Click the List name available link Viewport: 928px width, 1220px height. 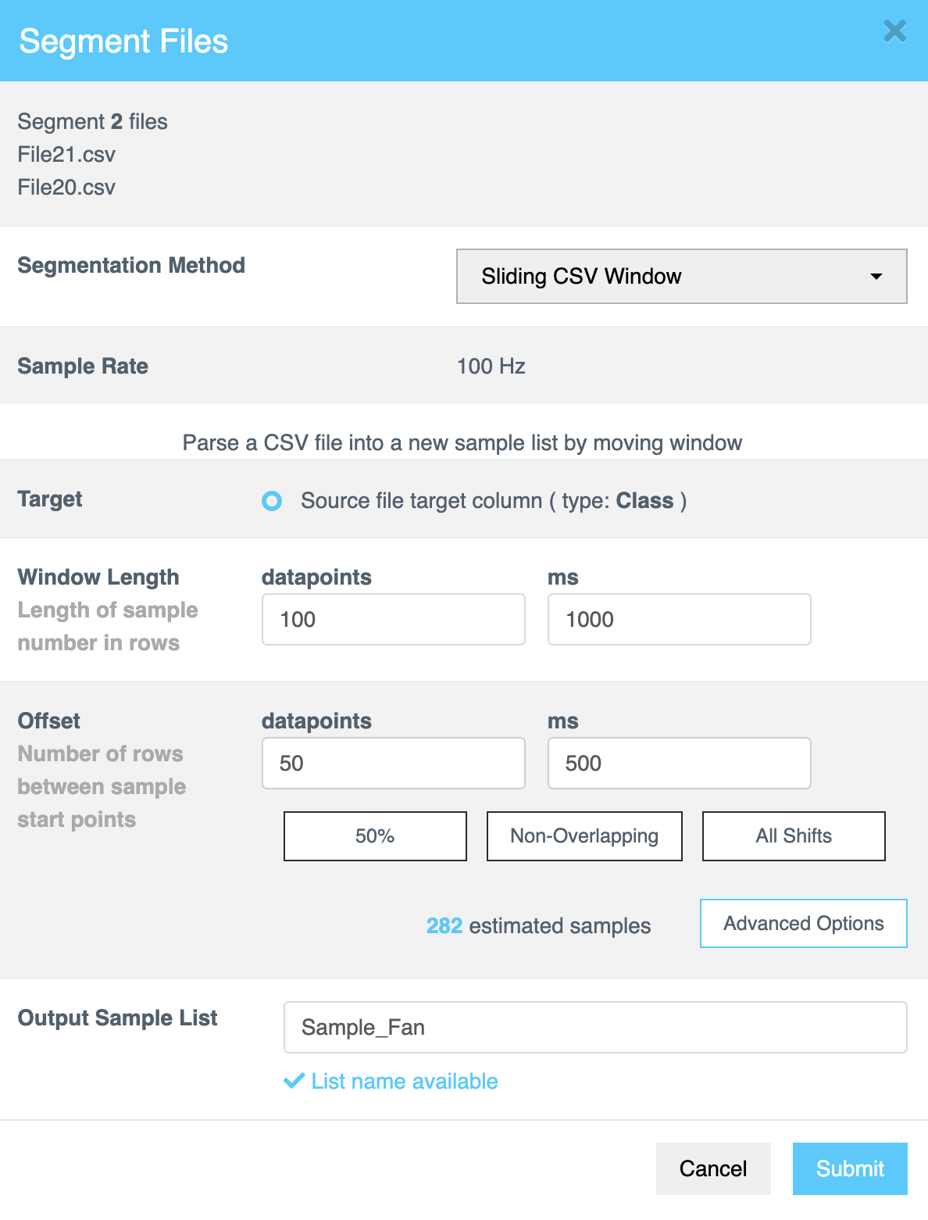point(404,1082)
